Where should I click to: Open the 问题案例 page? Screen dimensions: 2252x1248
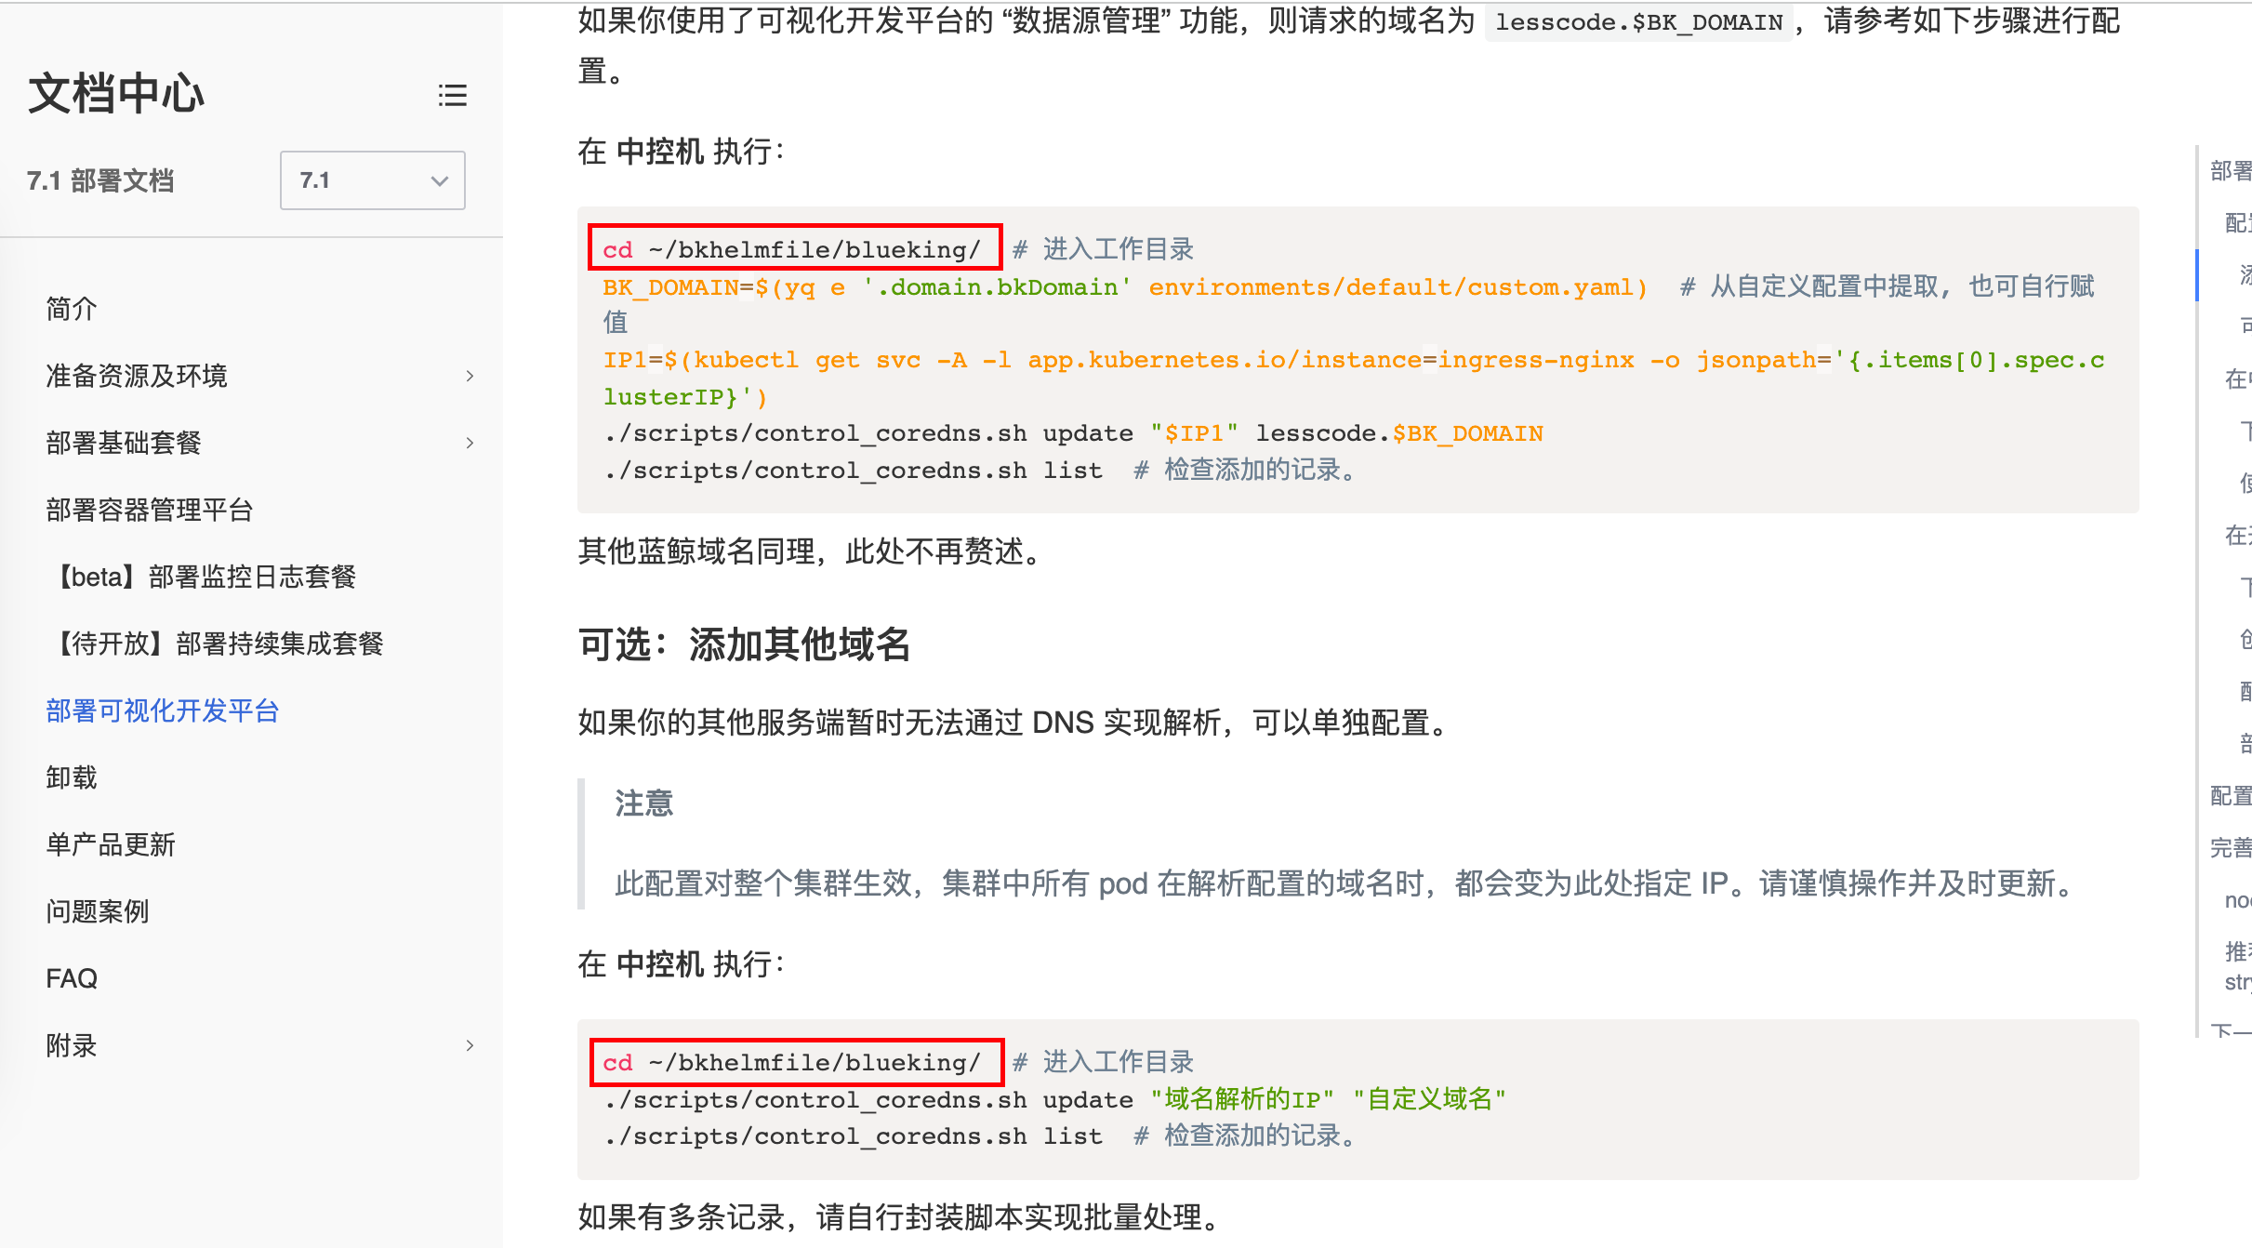(98, 911)
